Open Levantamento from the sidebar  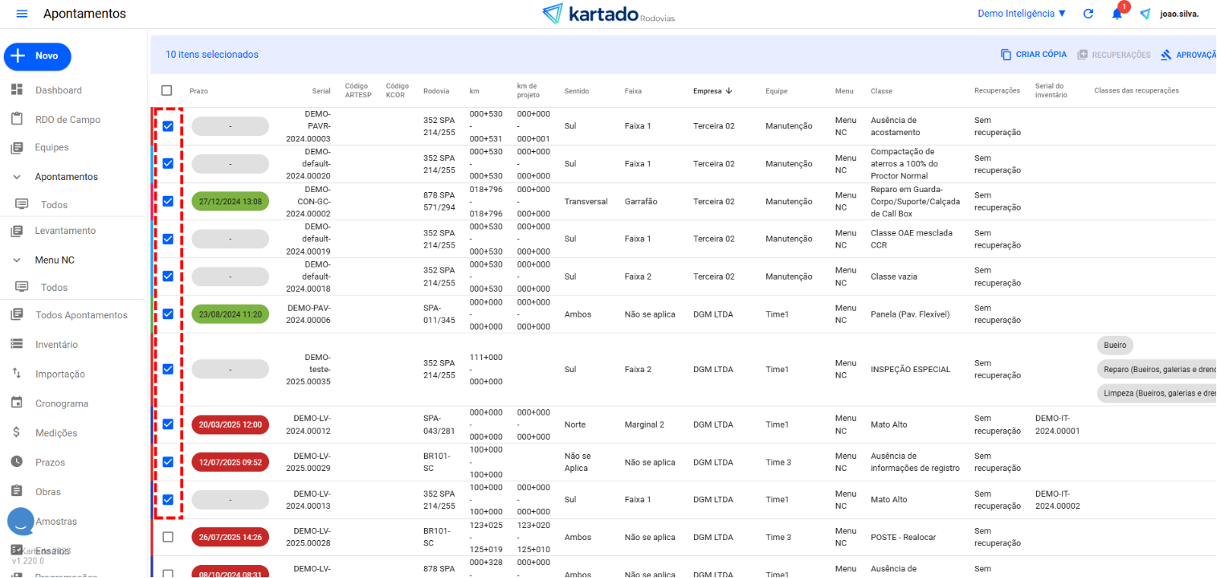tap(65, 231)
